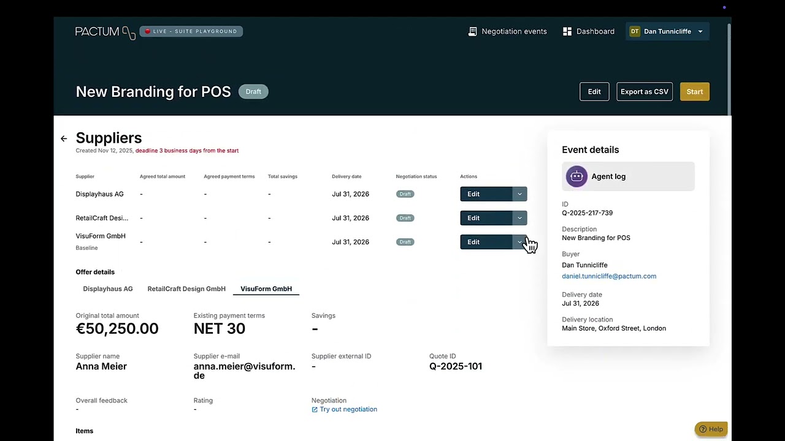Viewport: 785px width, 441px height.
Task: Click the Help question mark icon
Action: coord(703,429)
